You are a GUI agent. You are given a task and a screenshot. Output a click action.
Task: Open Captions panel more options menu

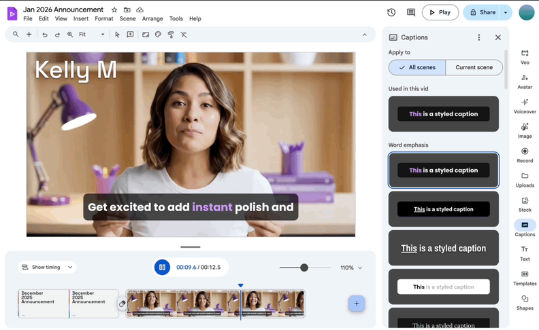(x=479, y=37)
